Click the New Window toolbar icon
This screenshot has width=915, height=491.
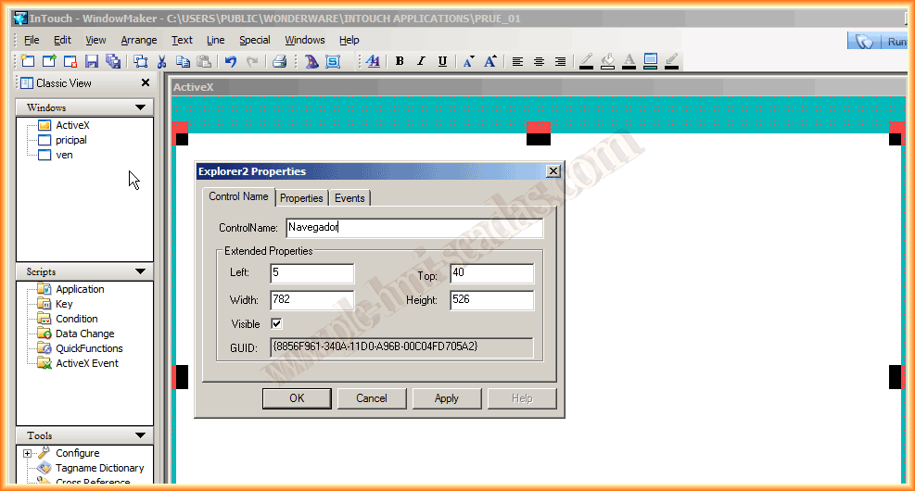coord(28,61)
